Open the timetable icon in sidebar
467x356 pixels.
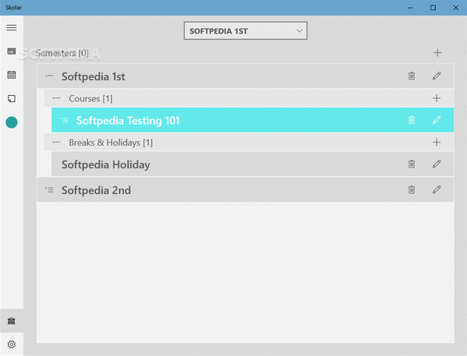pyautogui.click(x=12, y=51)
